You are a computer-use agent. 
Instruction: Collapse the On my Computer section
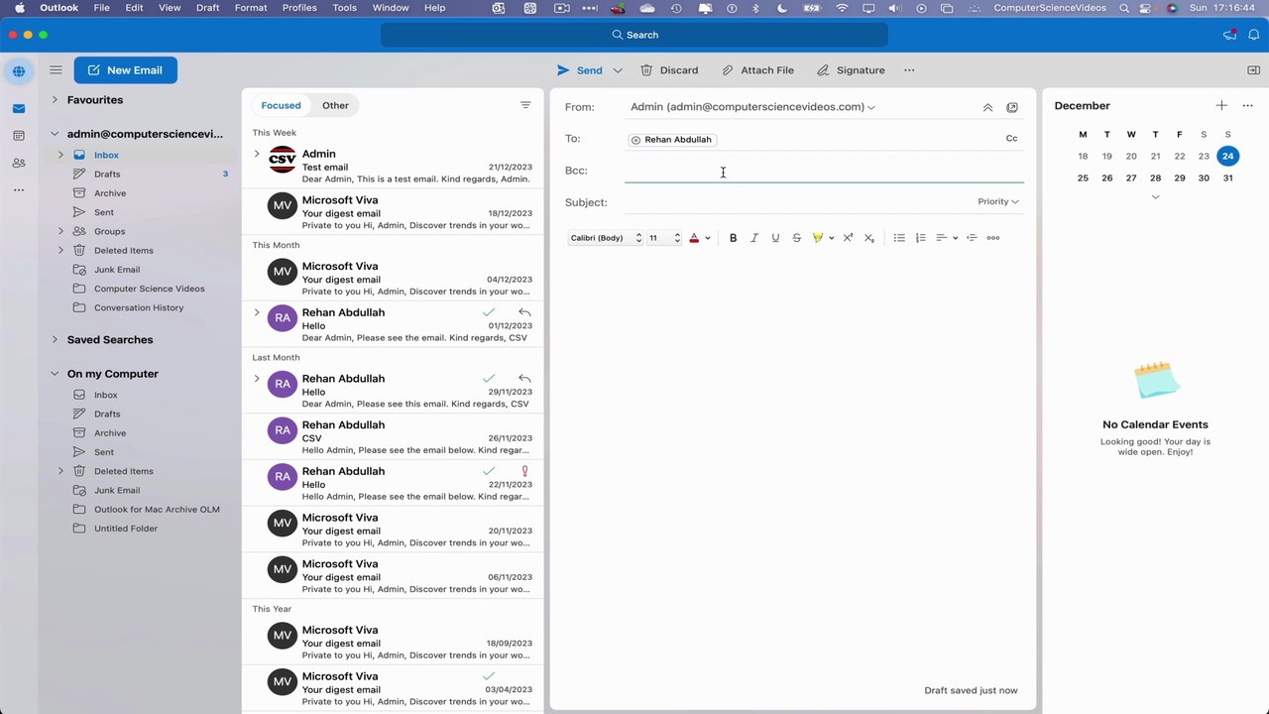(55, 374)
